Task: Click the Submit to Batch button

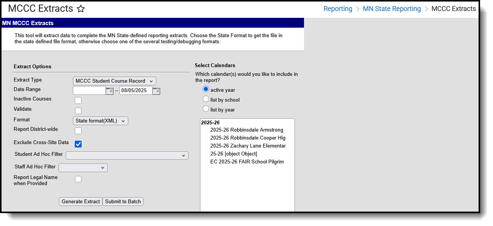Action: [123, 201]
